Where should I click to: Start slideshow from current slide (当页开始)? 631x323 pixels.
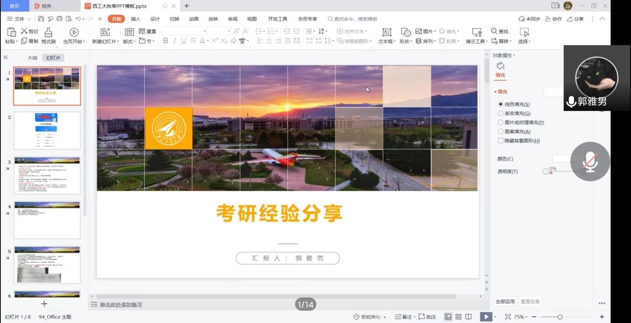[x=74, y=32]
